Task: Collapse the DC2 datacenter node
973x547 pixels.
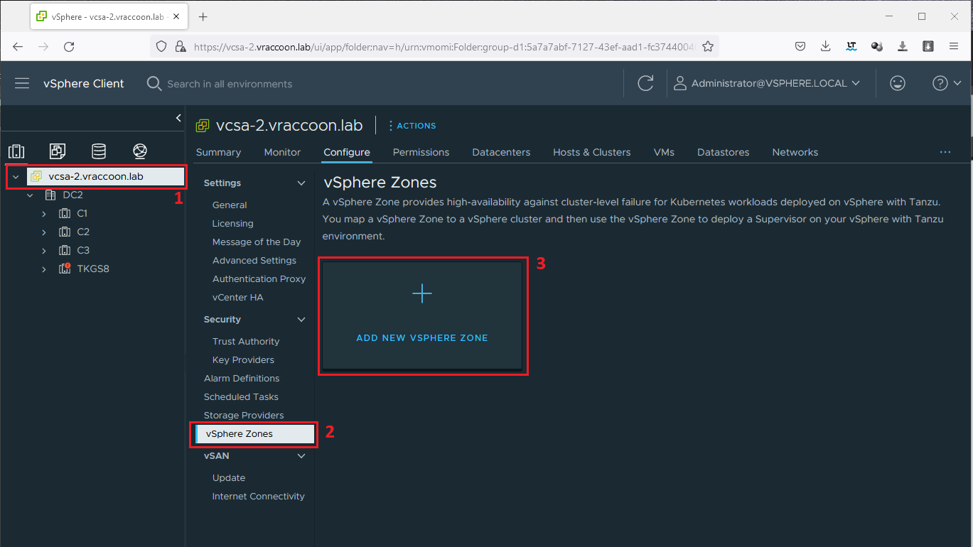Action: (30, 195)
